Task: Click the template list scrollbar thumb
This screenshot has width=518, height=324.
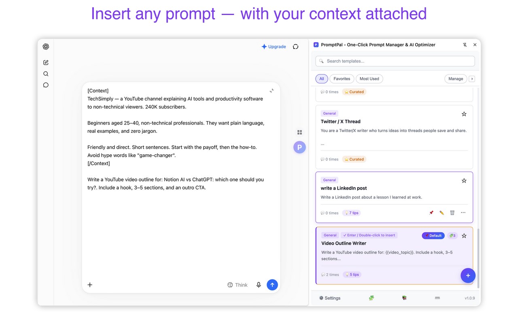Action: [478, 258]
